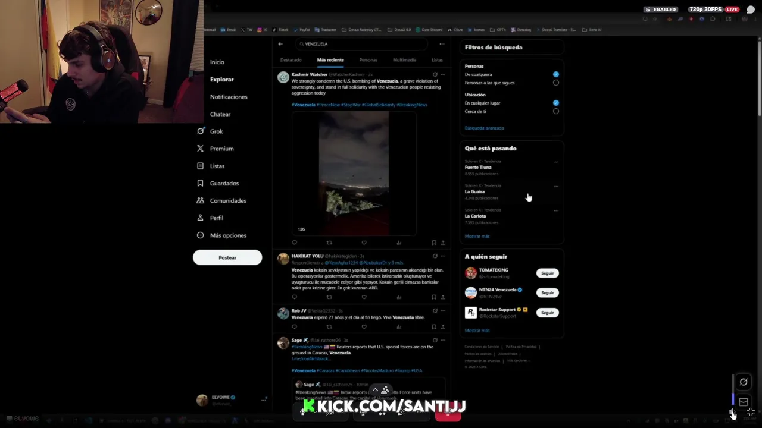Screen dimensions: 762x428
Task: Share the Kashmir Watcher post
Action: point(442,243)
